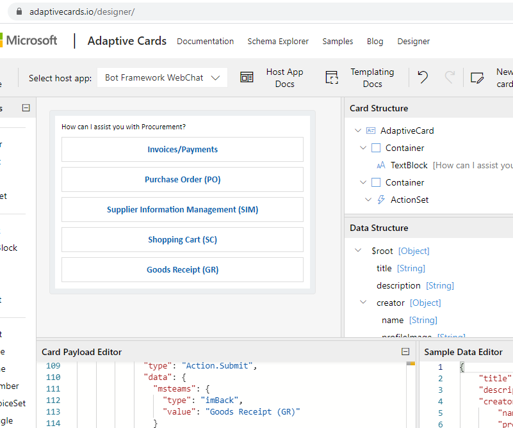
Task: Click the Templating Docs icon
Action: (331, 77)
